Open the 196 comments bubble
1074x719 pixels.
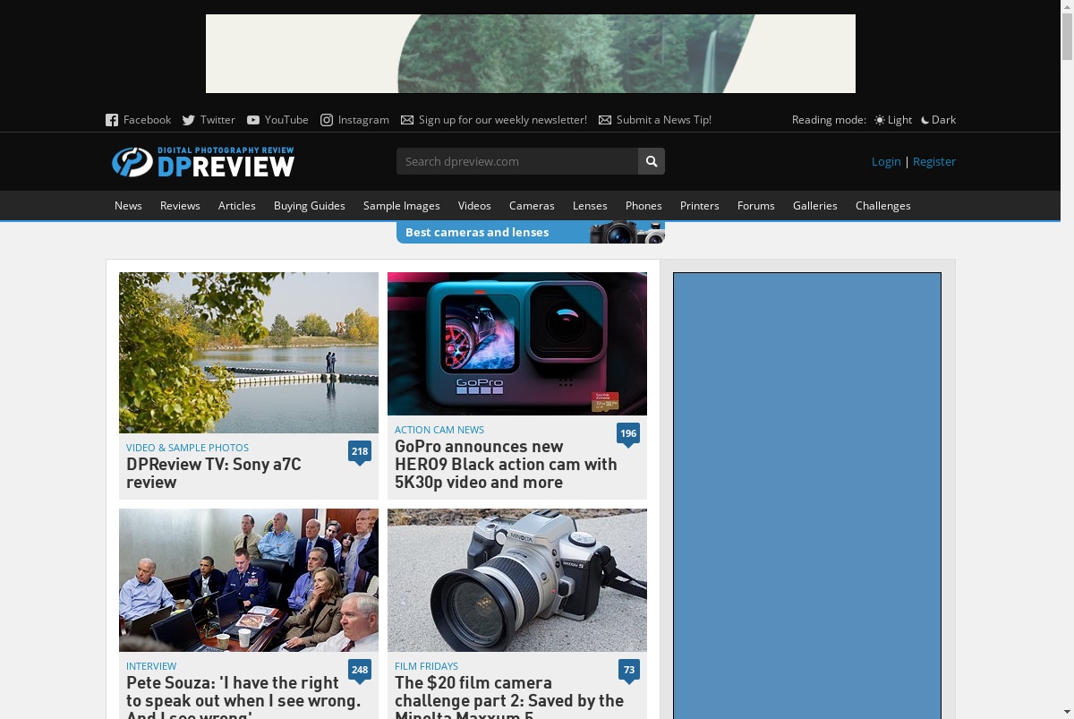tap(628, 434)
